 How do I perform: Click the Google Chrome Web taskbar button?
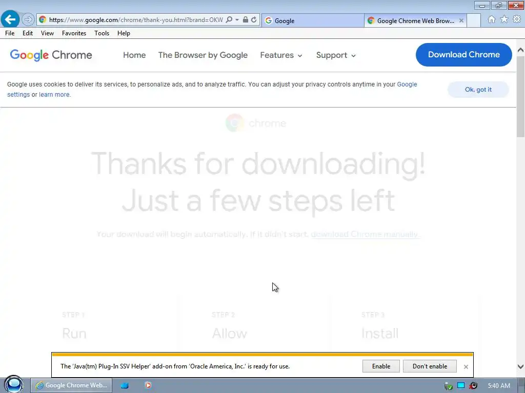[71, 385]
